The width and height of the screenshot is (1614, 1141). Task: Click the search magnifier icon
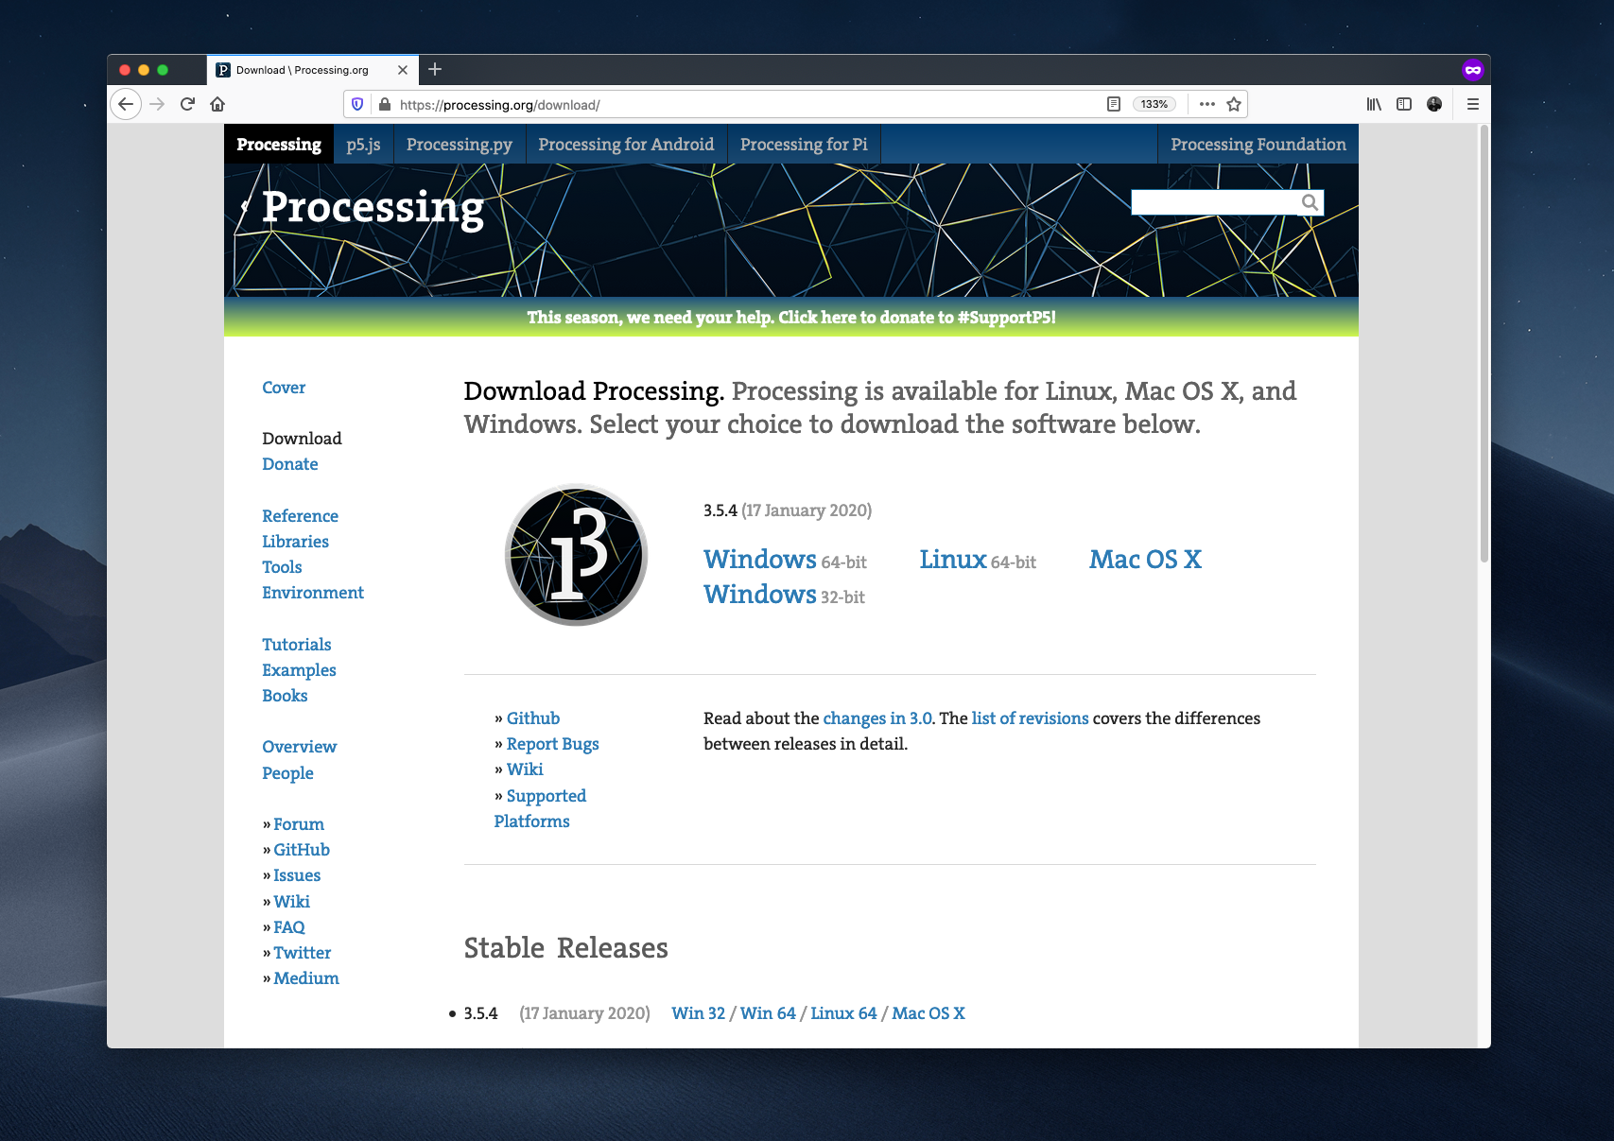coord(1310,202)
